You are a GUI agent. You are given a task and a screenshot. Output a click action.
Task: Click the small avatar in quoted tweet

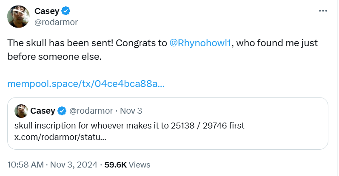(x=21, y=111)
